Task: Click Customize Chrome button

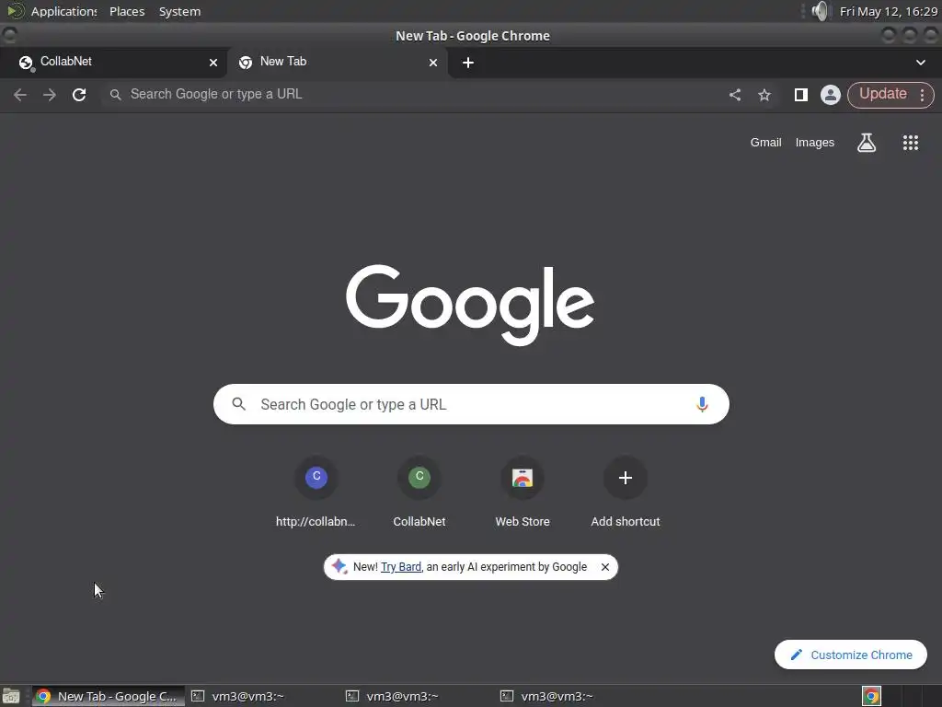Action: coord(851,655)
